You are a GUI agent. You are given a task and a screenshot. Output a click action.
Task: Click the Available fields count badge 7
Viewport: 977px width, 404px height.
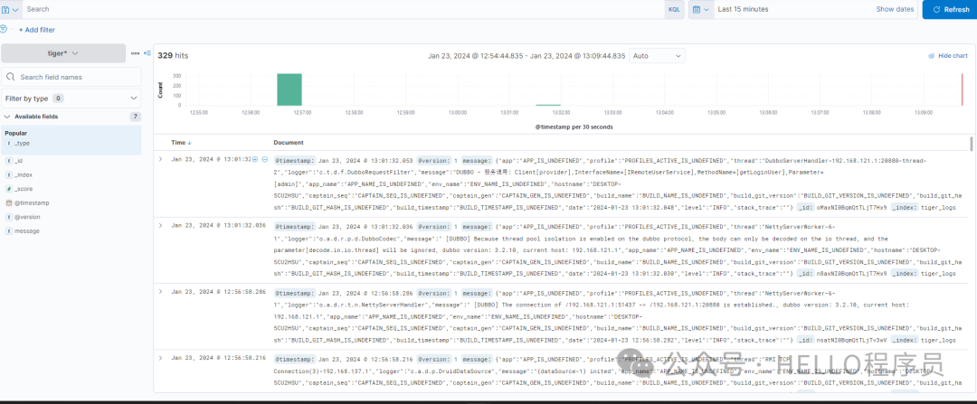135,117
